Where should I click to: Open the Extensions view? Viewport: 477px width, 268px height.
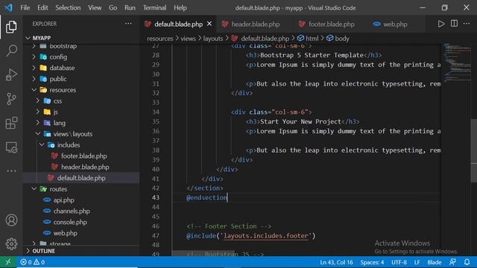click(x=11, y=123)
